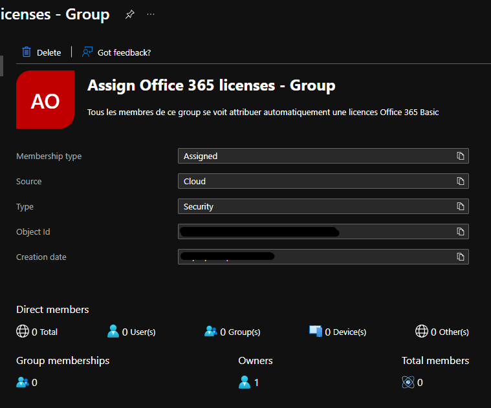491x408 pixels.
Task: Click the globe icon next to 0 Total
Action: 23,331
